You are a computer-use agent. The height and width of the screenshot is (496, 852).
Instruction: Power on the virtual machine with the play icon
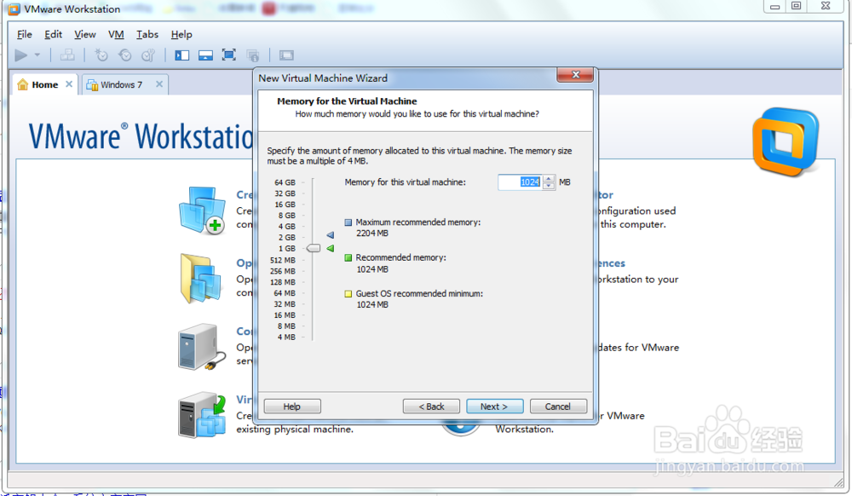coord(20,55)
